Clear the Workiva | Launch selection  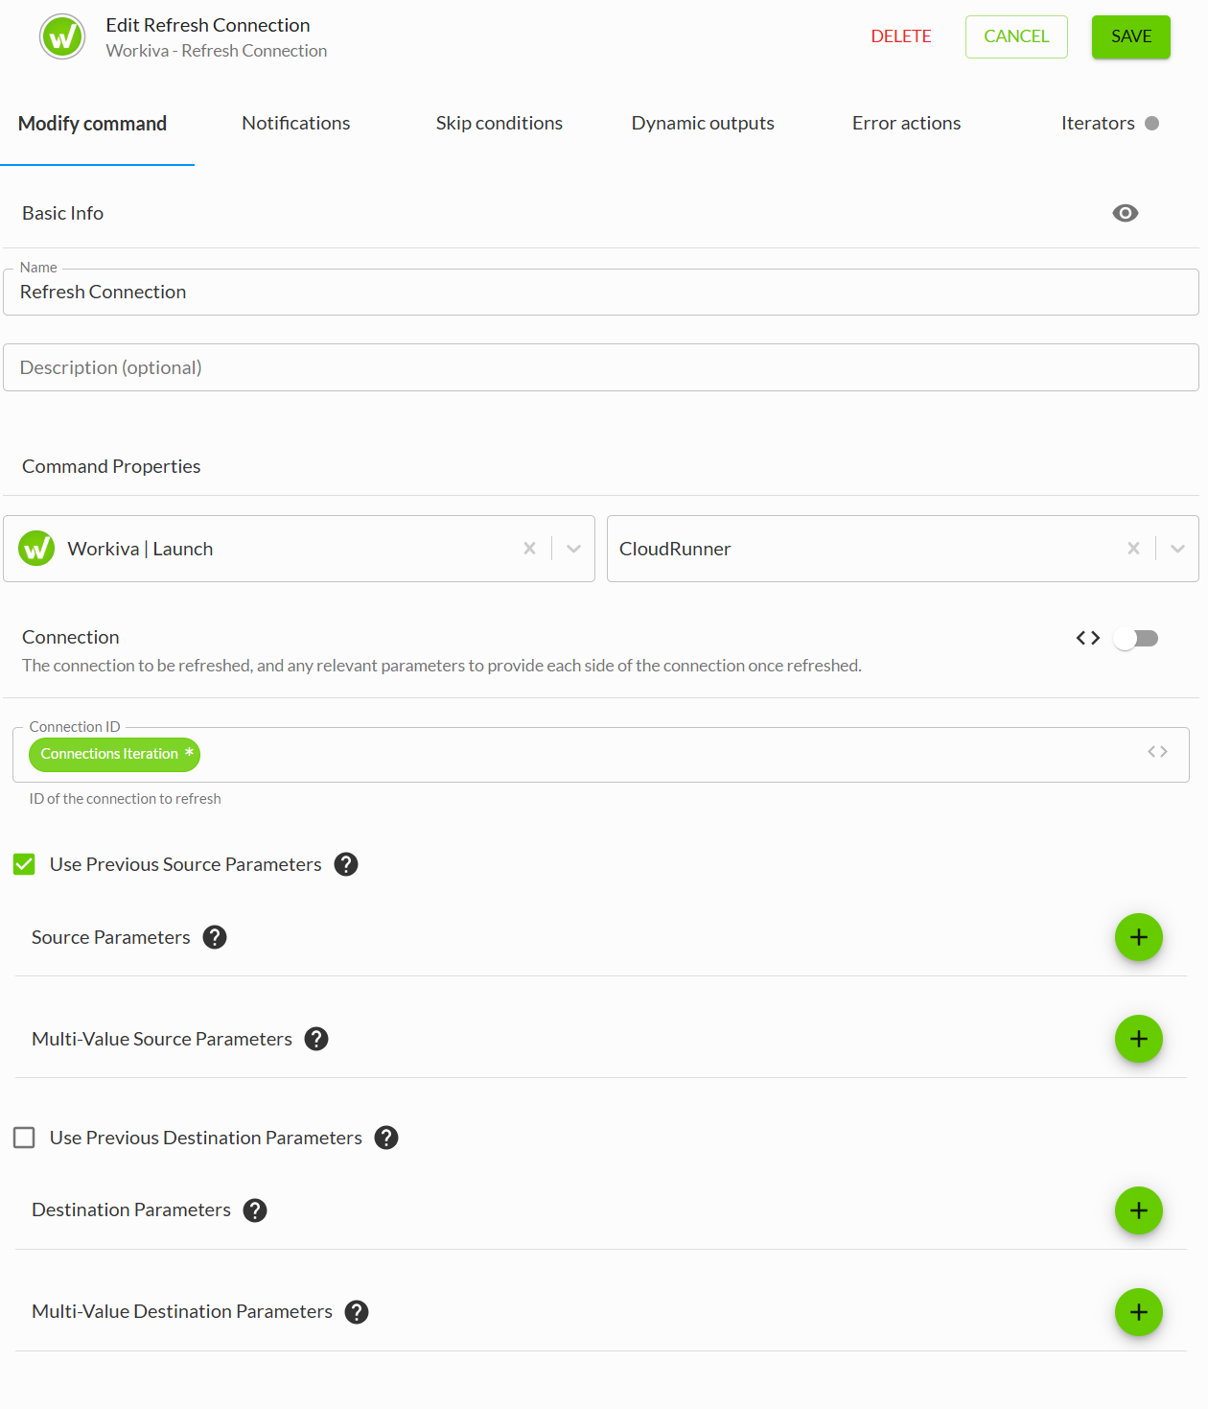(529, 549)
